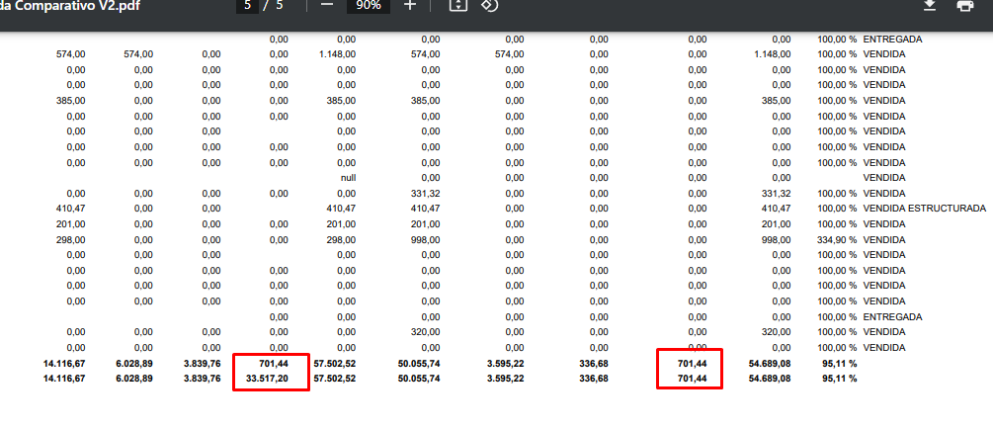Click the total page count after the slash
Screen dimensions: 993x429
[x=280, y=6]
